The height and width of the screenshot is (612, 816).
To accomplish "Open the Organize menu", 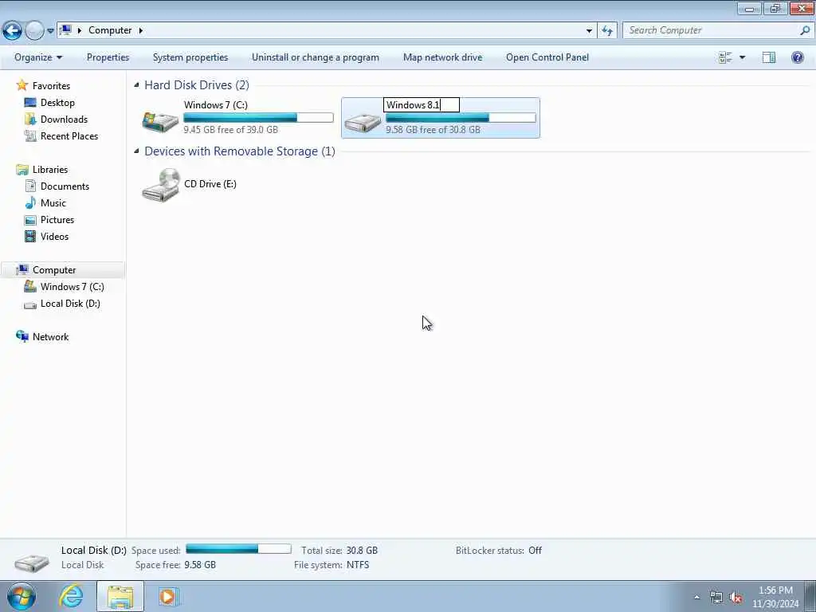I will 38,57.
